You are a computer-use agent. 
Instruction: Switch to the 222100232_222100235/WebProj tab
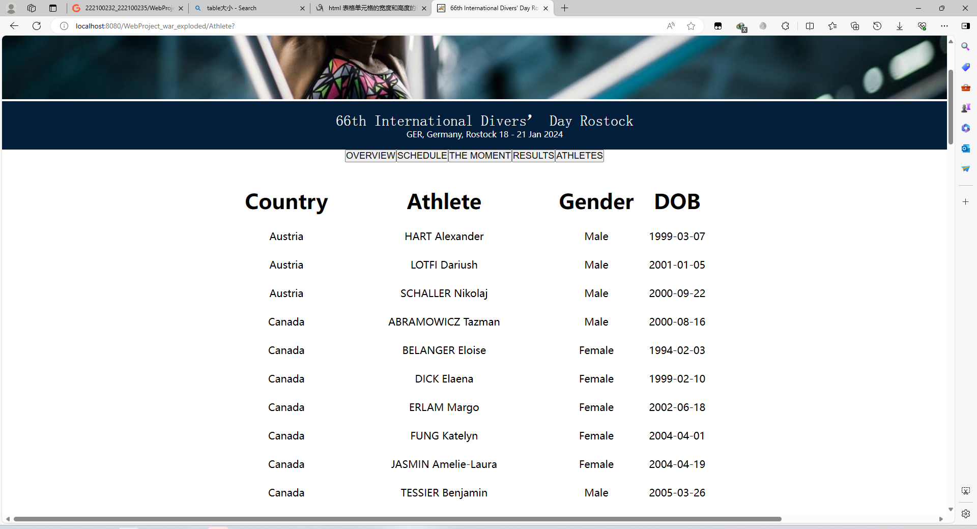pyautogui.click(x=127, y=8)
